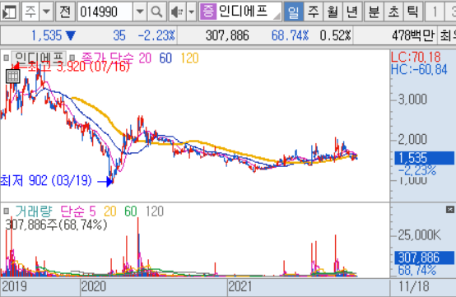Image resolution: width=456 pixels, height=297 pixels.
Task: Click the 11/18 date label
Action: (414, 286)
